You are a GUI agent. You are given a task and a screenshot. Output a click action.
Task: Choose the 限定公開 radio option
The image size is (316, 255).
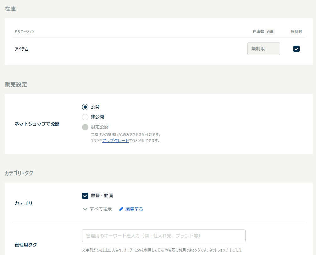click(85, 127)
